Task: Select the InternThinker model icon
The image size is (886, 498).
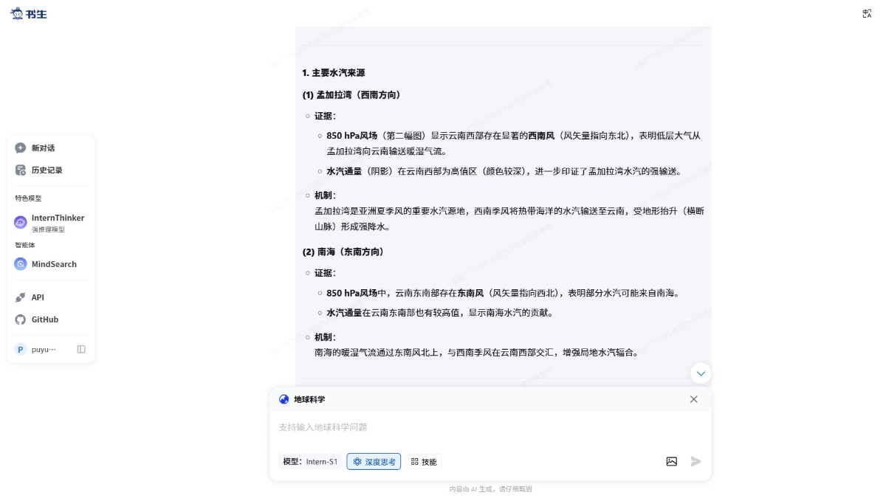Action: 19,221
